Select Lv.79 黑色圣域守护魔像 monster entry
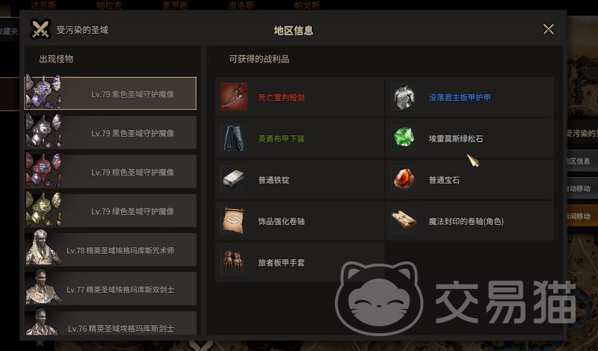 tap(111, 133)
